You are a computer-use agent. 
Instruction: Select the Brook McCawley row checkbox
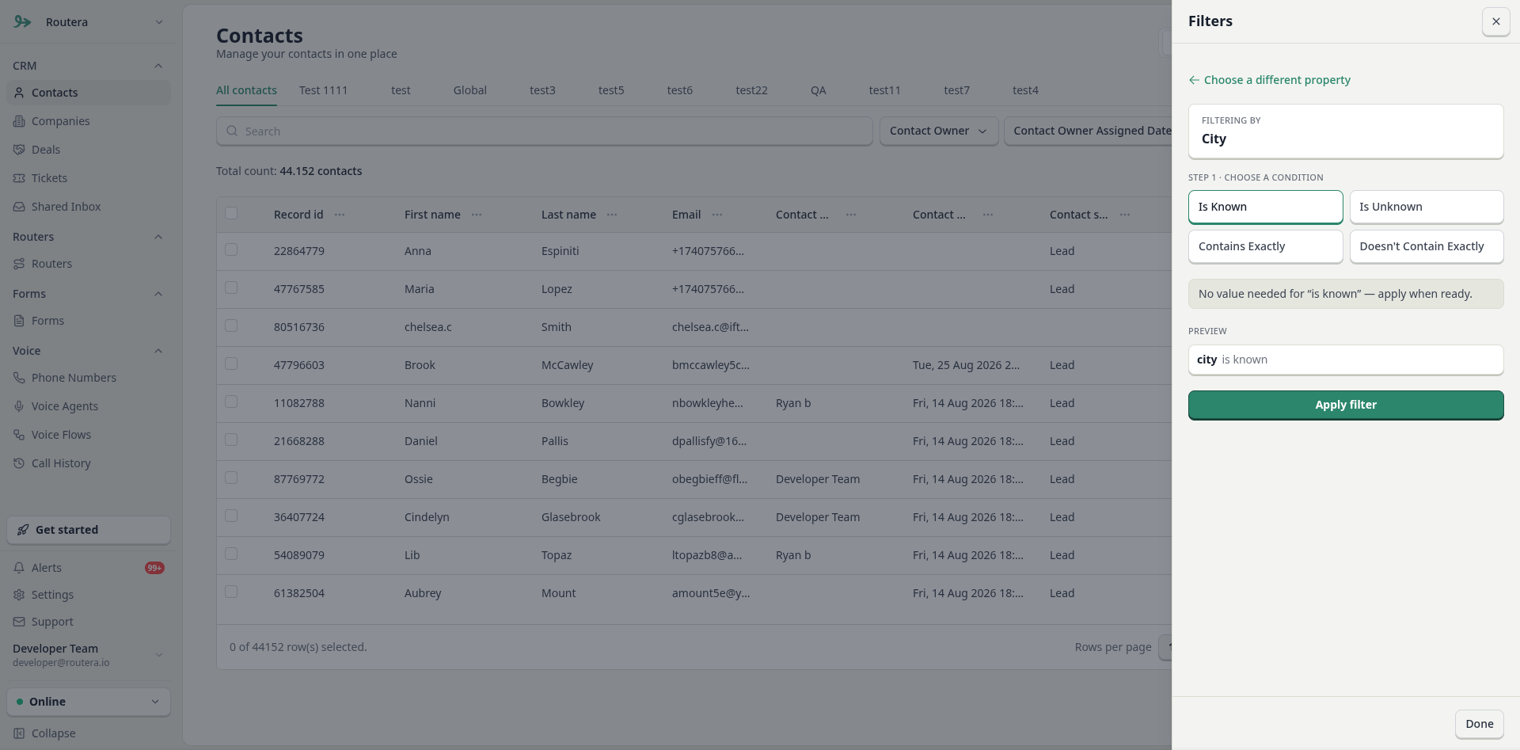(231, 364)
